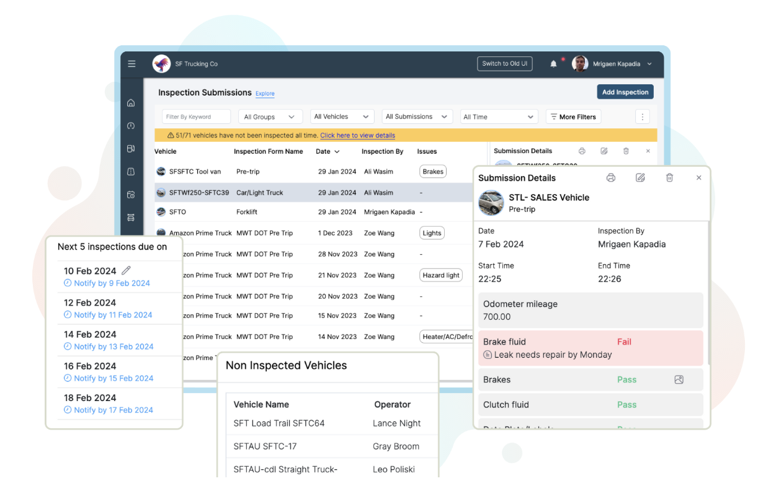Open the hamburger menu in top bar
Image resolution: width=771 pixels, height=499 pixels.
tap(131, 64)
